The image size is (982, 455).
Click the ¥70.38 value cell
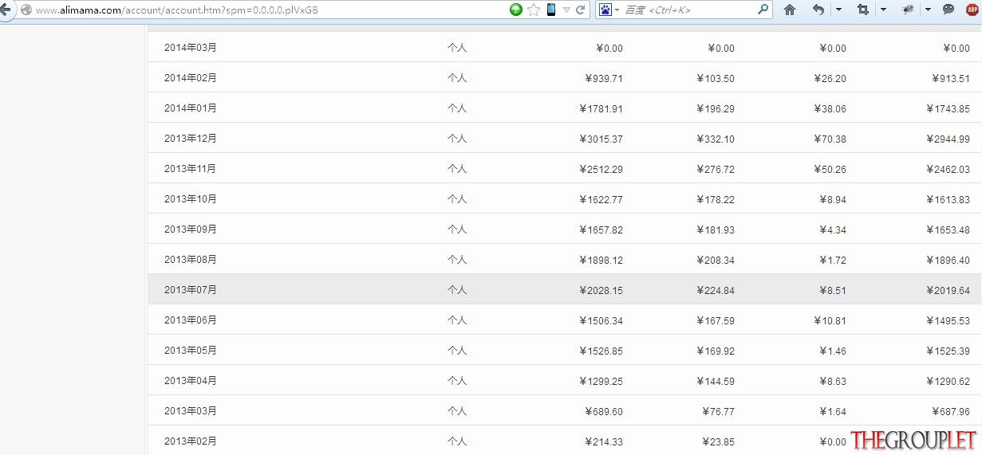tap(830, 139)
